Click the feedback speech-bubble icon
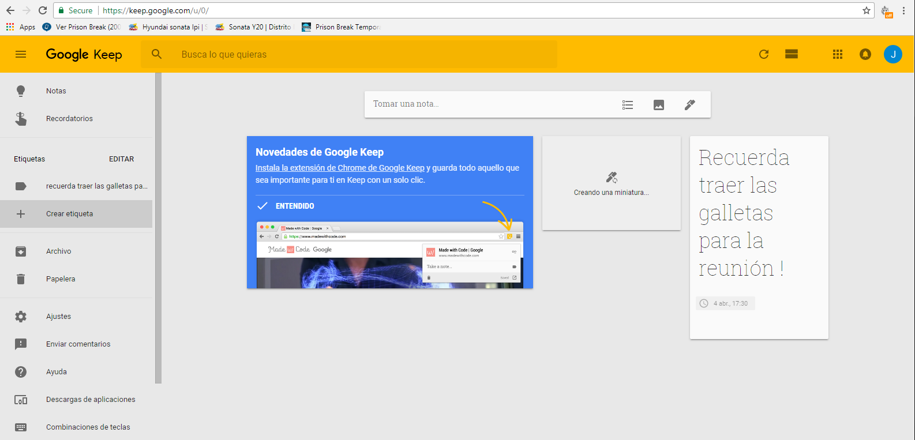Image resolution: width=915 pixels, height=440 pixels. click(x=21, y=344)
